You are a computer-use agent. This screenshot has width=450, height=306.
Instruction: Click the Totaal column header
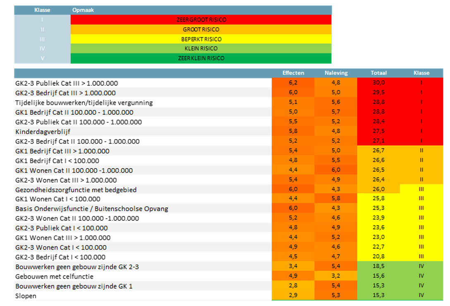click(378, 73)
